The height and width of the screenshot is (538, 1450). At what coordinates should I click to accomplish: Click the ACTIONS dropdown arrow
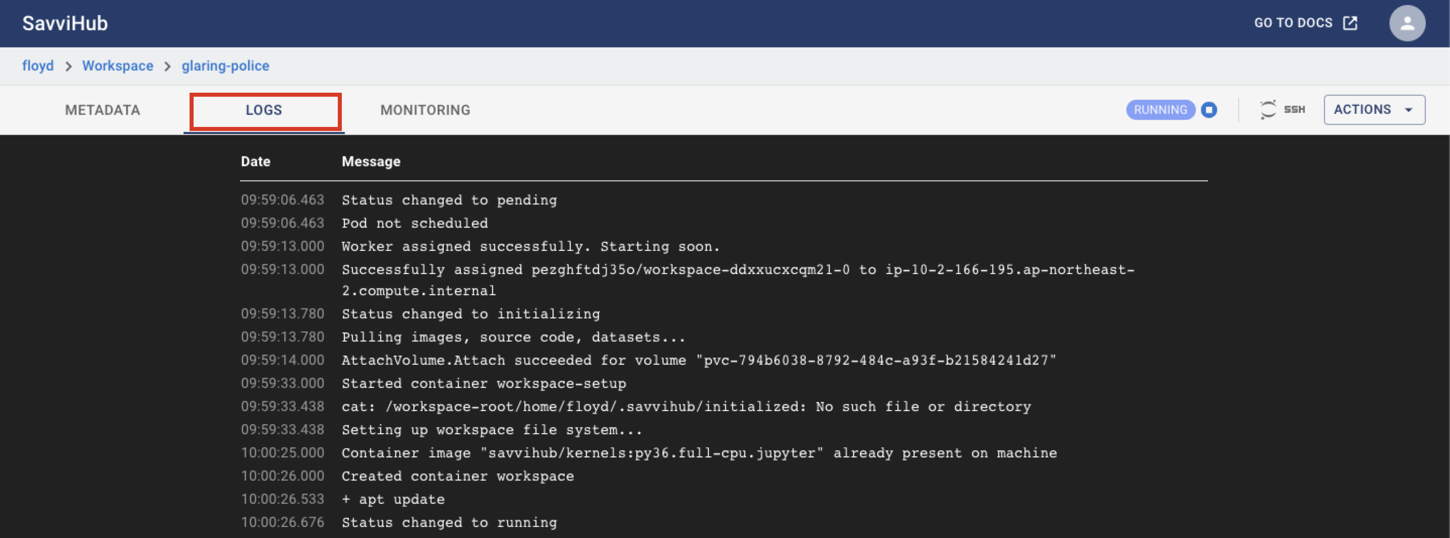(x=1408, y=110)
